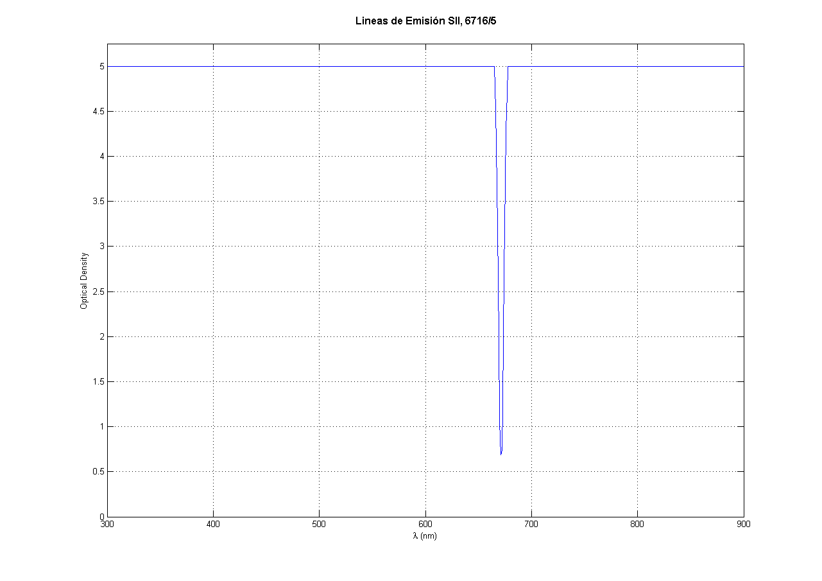Click y-axis tick label 2.5

(99, 291)
